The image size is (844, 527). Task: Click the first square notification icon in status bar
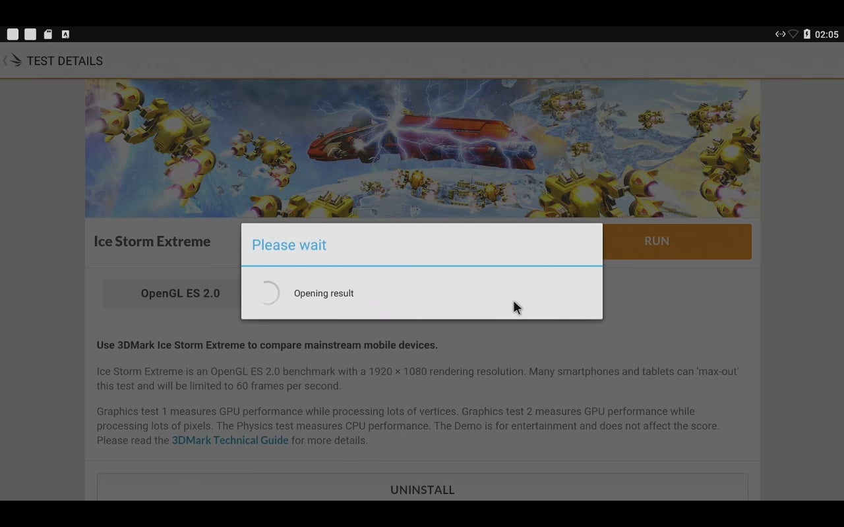(13, 34)
